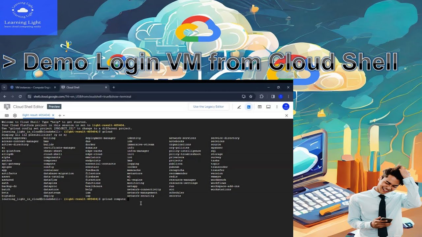Viewport: 422px width, 237px height.
Task: Add a new terminal tab with plus
Action: (x=60, y=116)
